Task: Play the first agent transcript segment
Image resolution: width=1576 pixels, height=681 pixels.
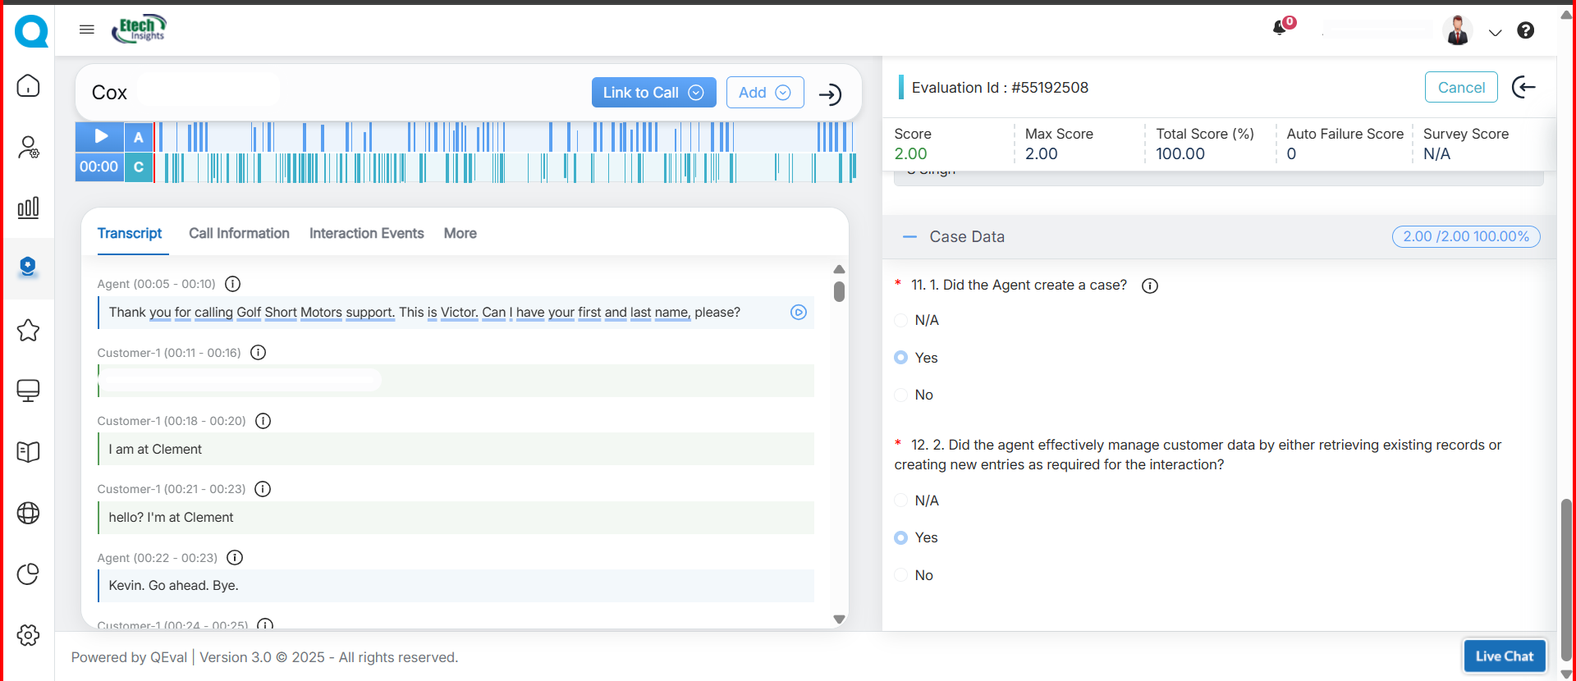Action: (x=798, y=313)
